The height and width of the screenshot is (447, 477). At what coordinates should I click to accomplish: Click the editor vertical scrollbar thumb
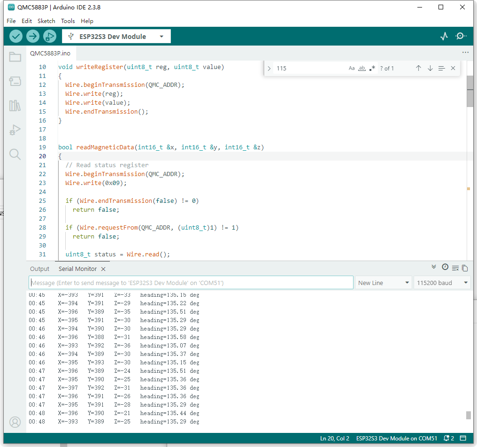pos(470,91)
